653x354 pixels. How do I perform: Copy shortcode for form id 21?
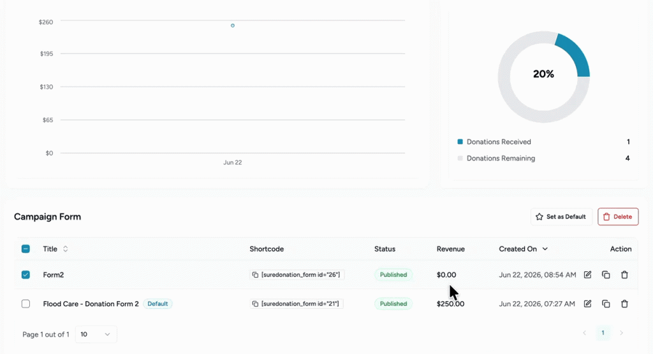coord(255,304)
